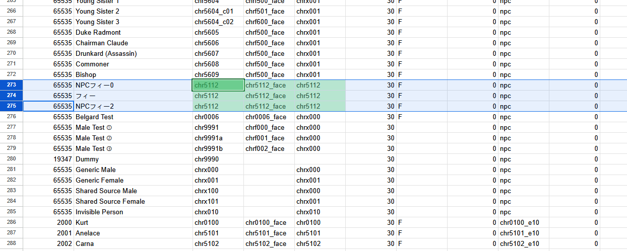Click the cell 'Drunkard (Assassin)'
The height and width of the screenshot is (251, 627).
pyautogui.click(x=133, y=53)
